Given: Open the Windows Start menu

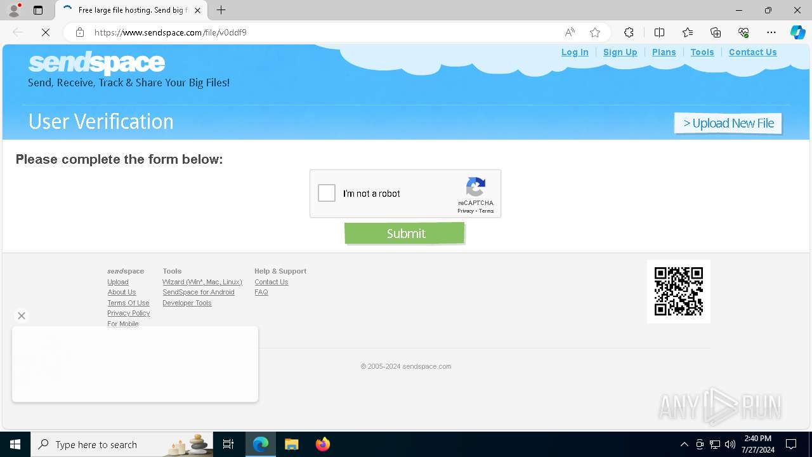Looking at the screenshot, I should point(15,444).
